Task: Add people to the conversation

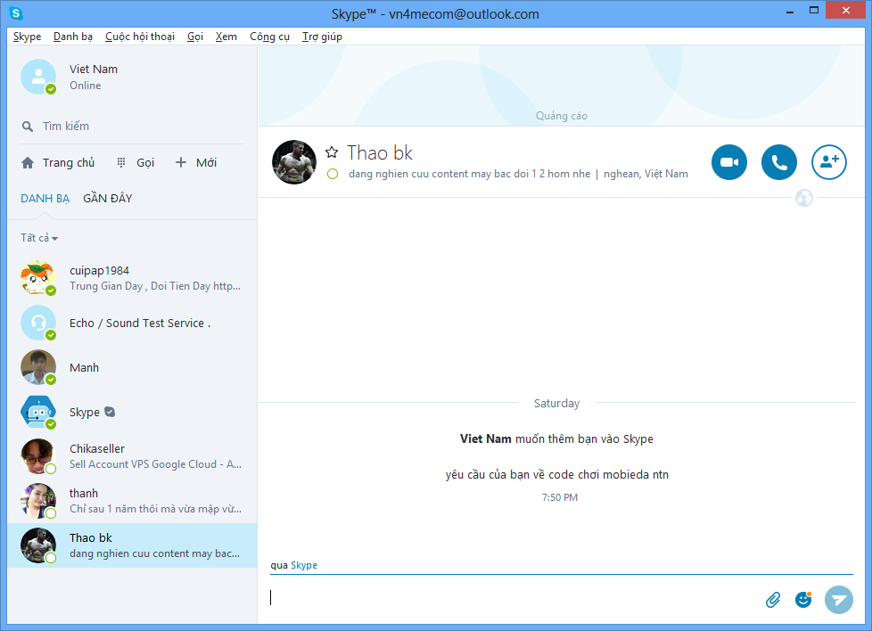Action: 828,162
